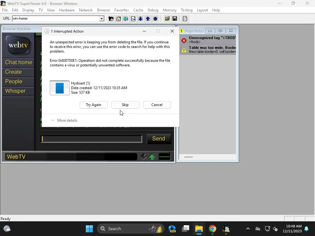Open the Favorites menu
This screenshot has height=236, width=315.
(122, 10)
